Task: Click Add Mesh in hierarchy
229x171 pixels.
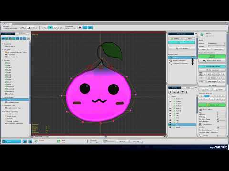Action: click(10, 94)
